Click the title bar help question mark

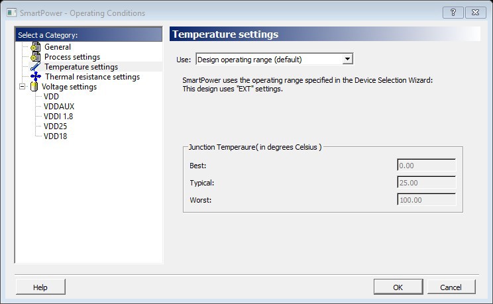click(x=453, y=11)
